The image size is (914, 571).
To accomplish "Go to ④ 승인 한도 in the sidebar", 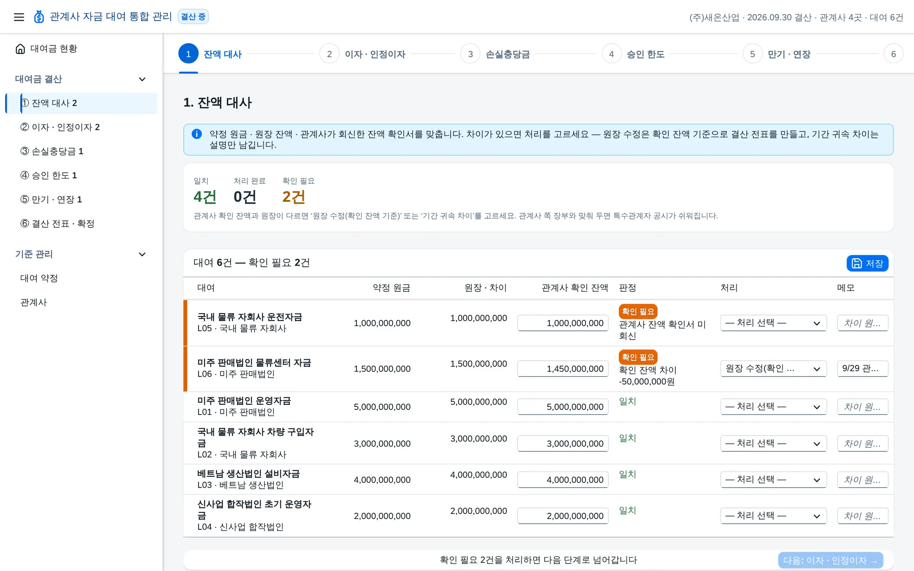I will (81, 176).
